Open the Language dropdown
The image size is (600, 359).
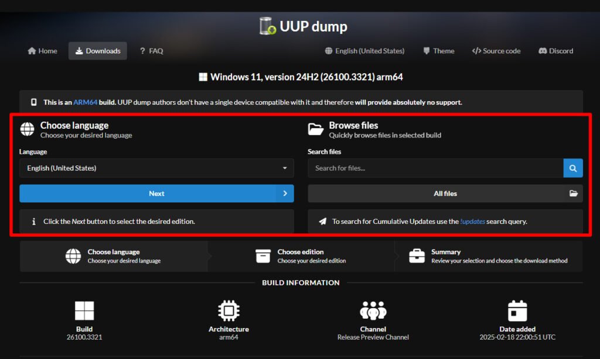[x=156, y=168]
